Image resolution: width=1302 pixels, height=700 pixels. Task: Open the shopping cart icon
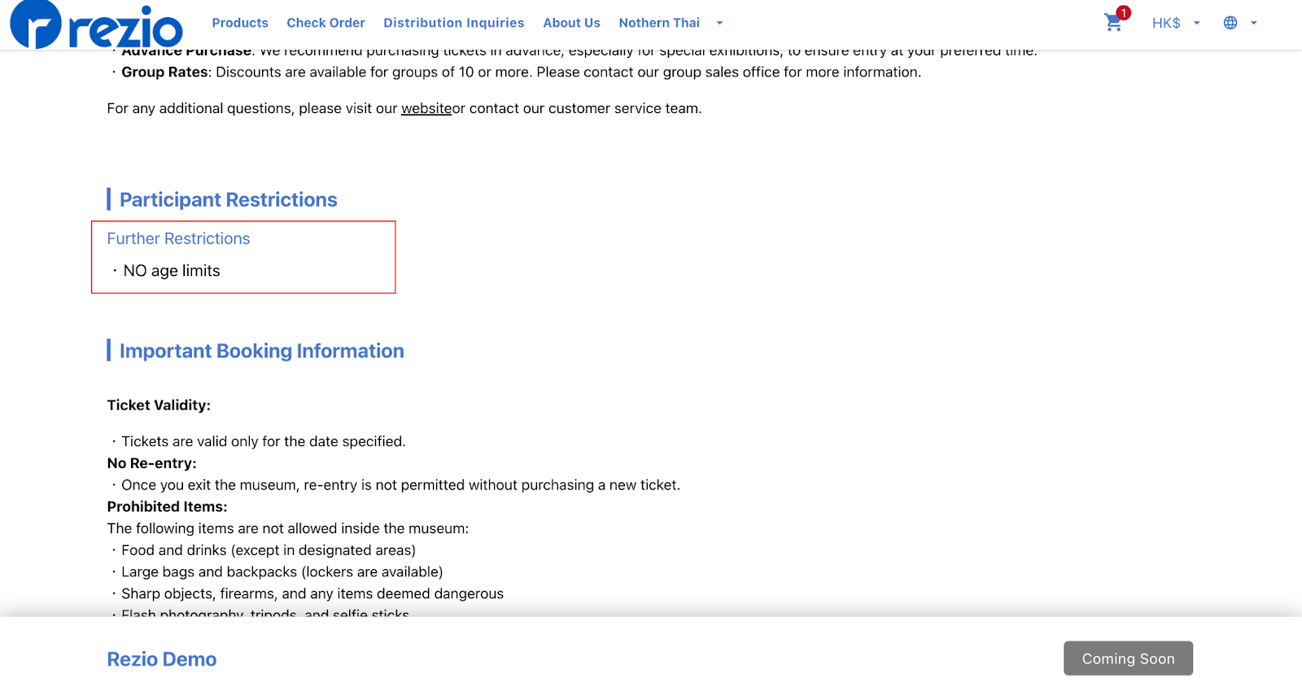(x=1113, y=23)
